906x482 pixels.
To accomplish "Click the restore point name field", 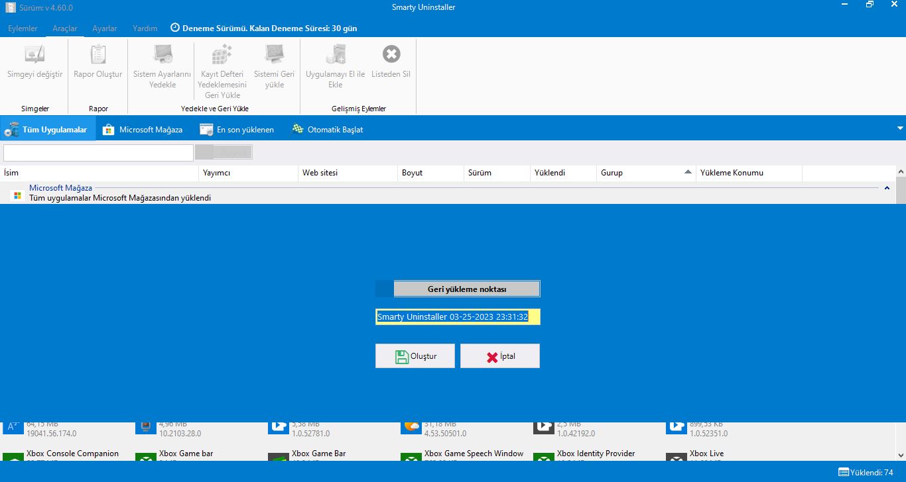I will 458,317.
